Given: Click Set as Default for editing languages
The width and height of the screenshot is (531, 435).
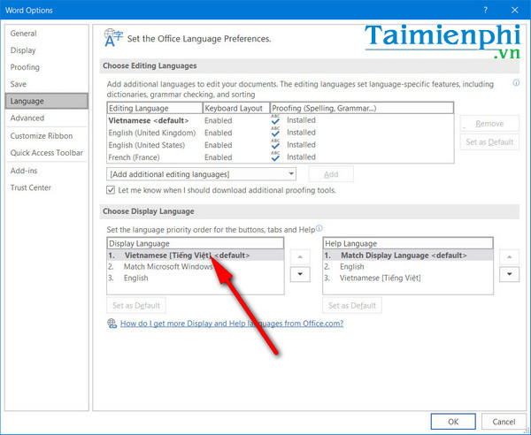Looking at the screenshot, I should pos(489,142).
